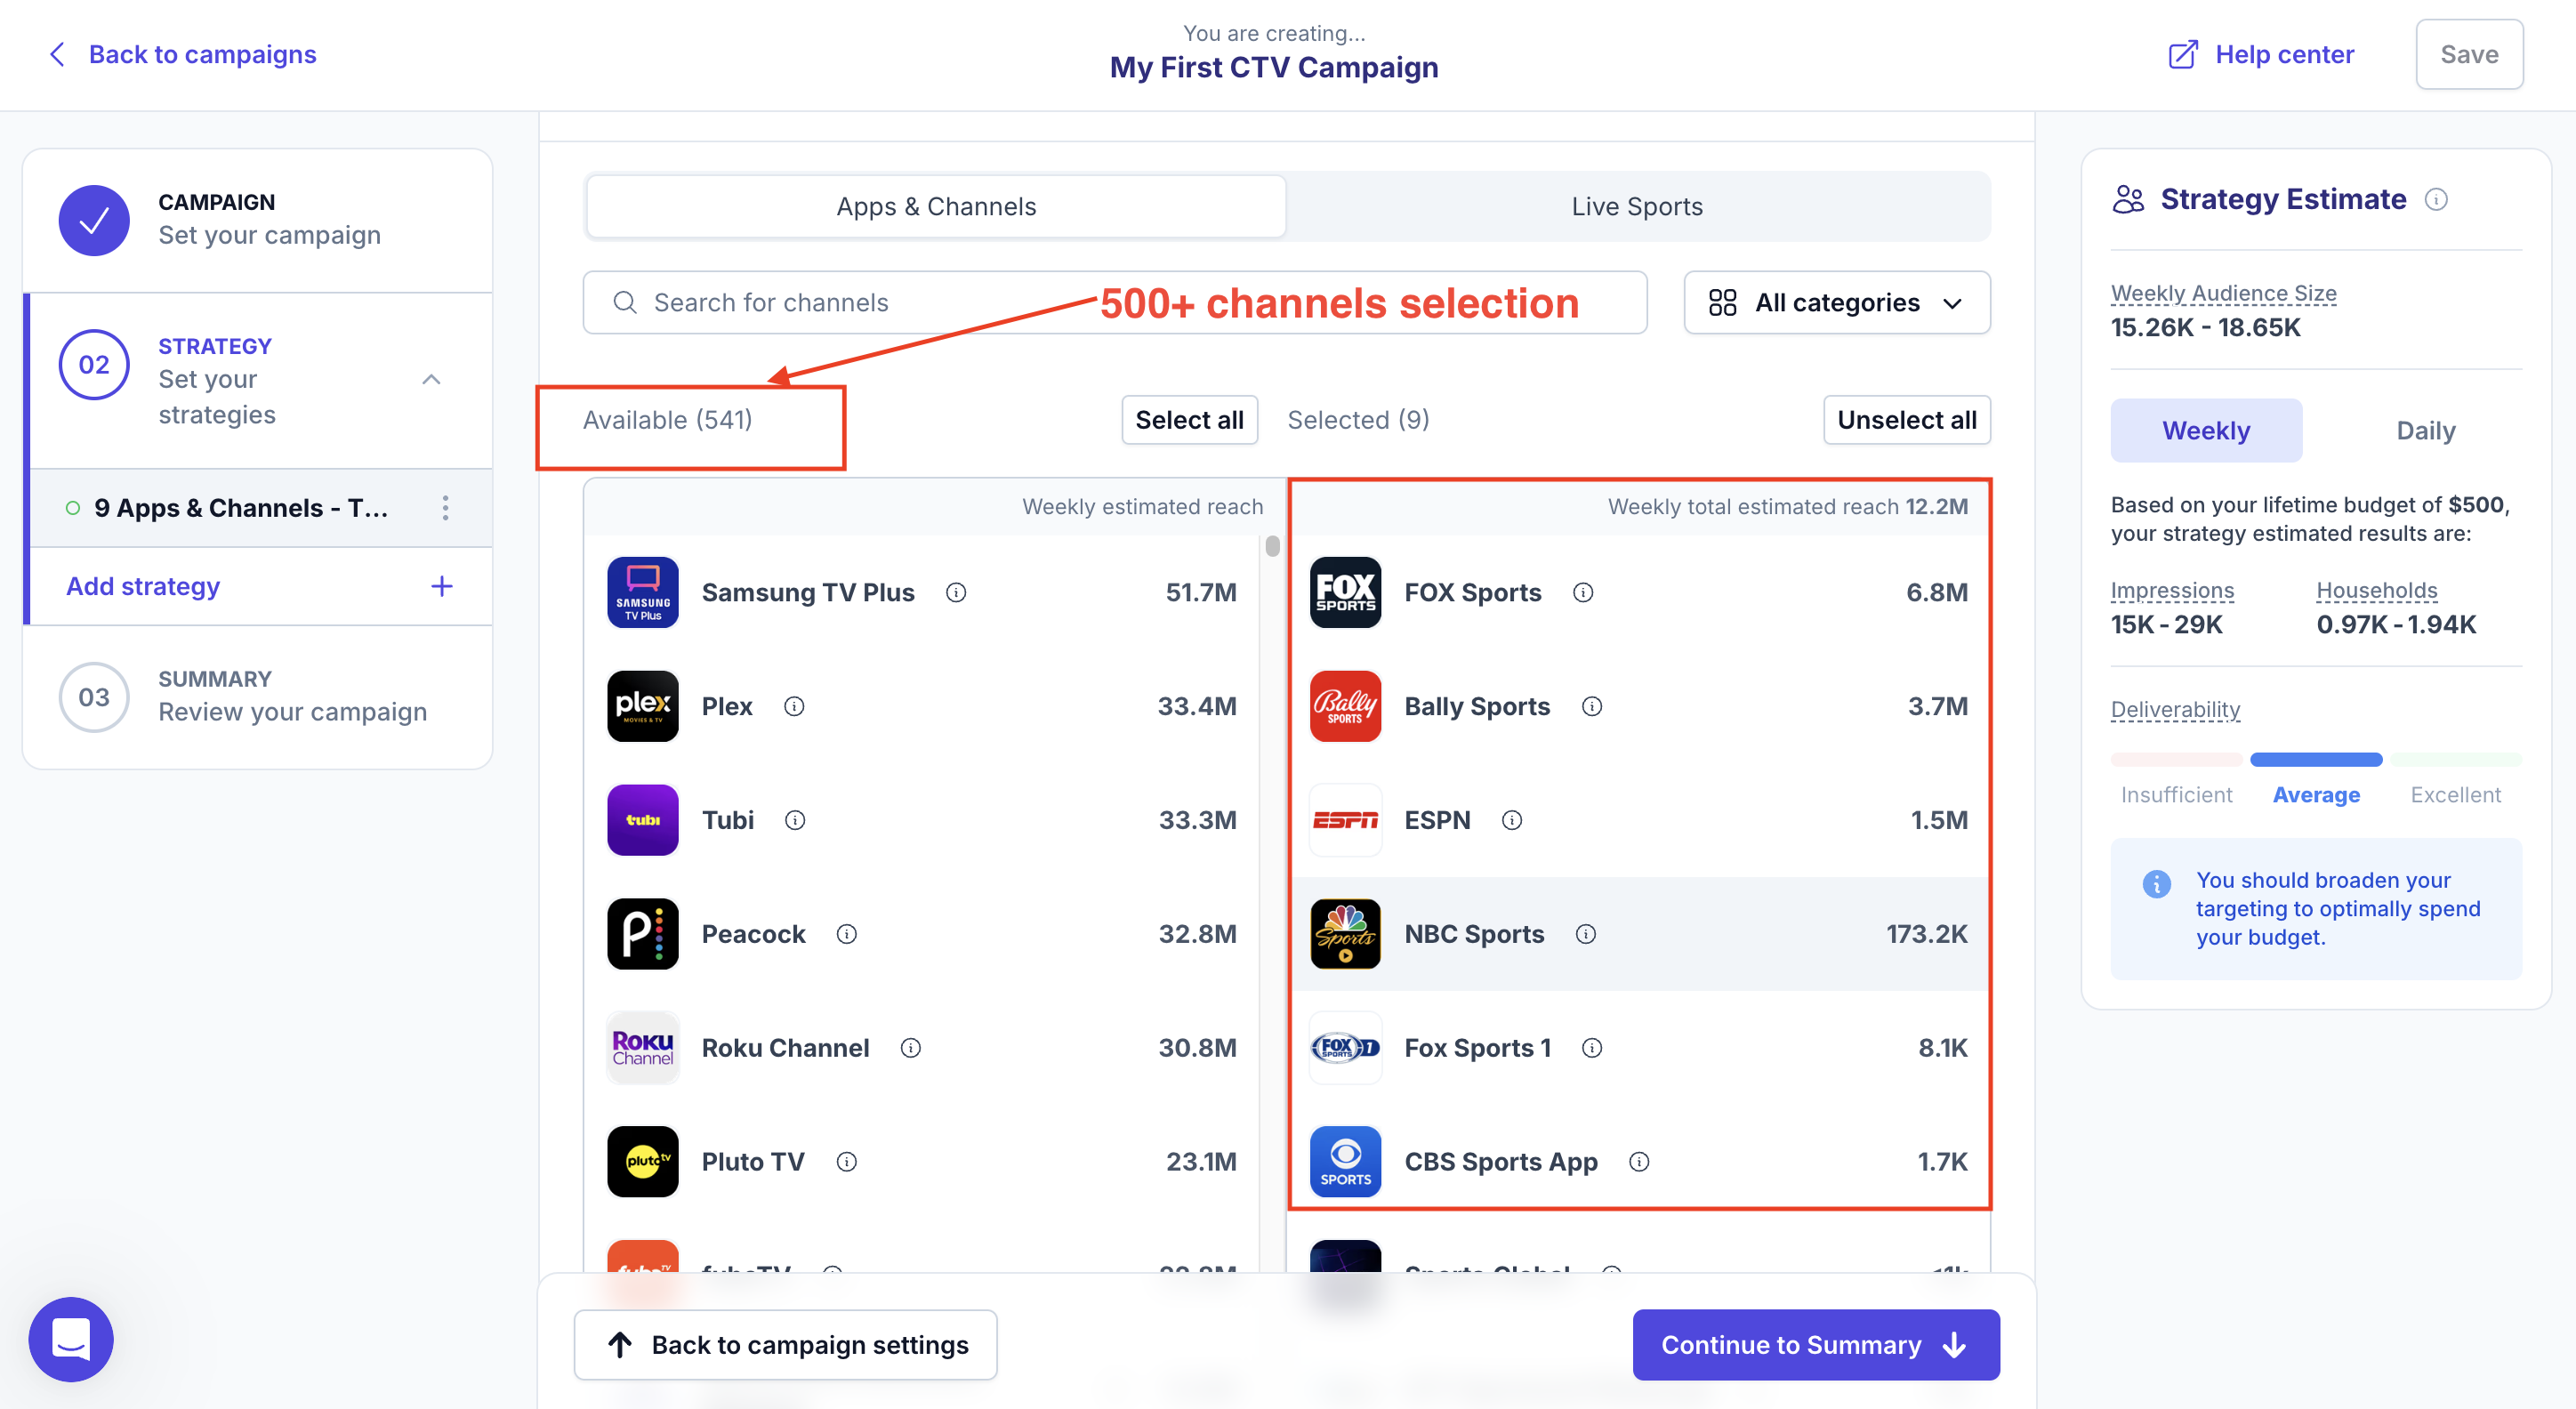Screen dimensions: 2576x1409
Task: Click Select all channels button
Action: coord(1189,420)
